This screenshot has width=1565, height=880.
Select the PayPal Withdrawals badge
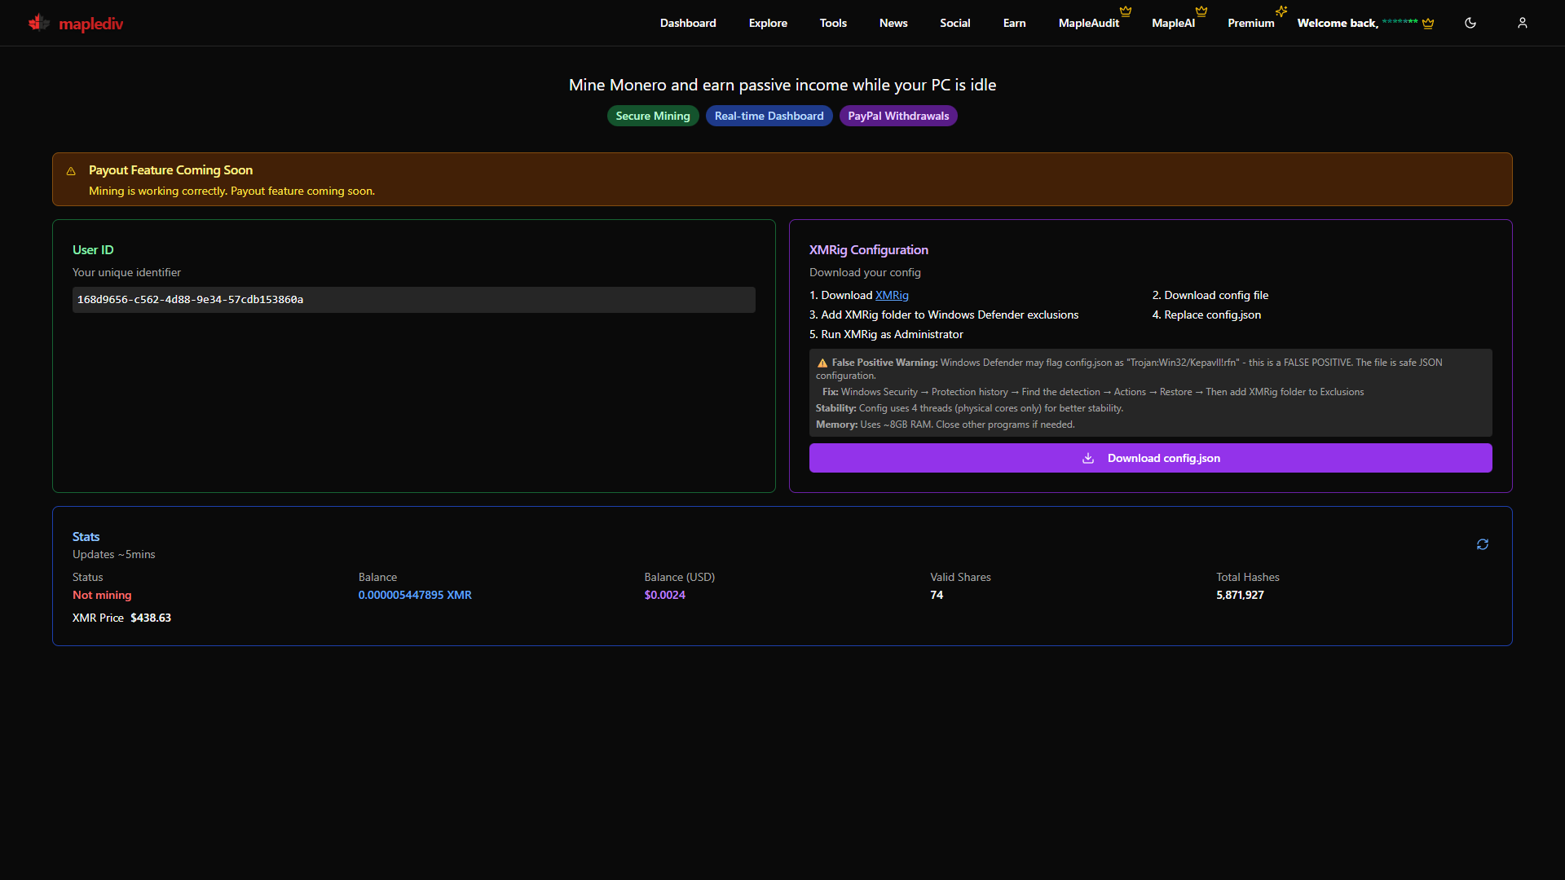pos(897,116)
